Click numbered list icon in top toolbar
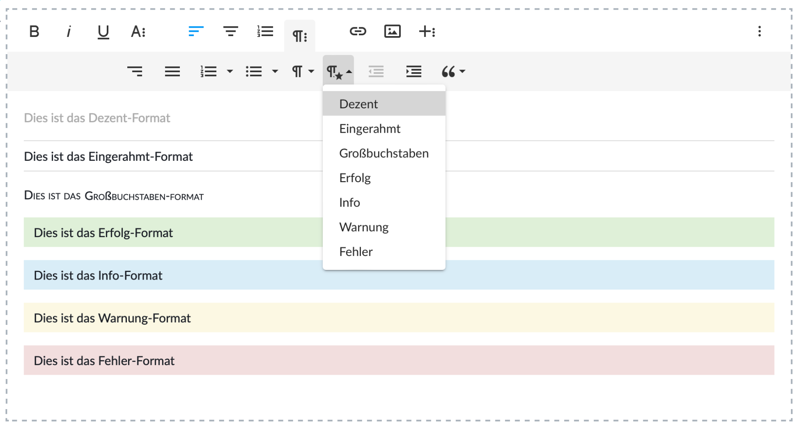The height and width of the screenshot is (428, 803). pyautogui.click(x=265, y=31)
